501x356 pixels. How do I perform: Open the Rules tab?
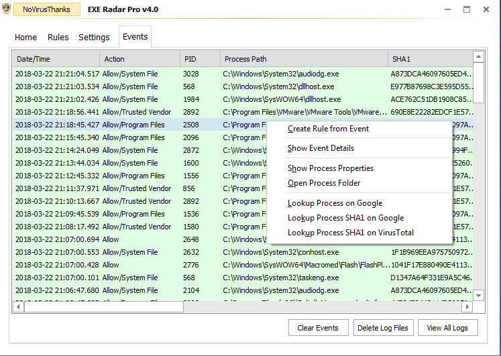click(58, 38)
